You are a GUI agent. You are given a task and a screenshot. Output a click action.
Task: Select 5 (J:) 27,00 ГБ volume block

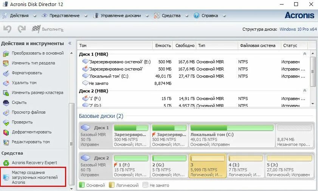coord(289,166)
